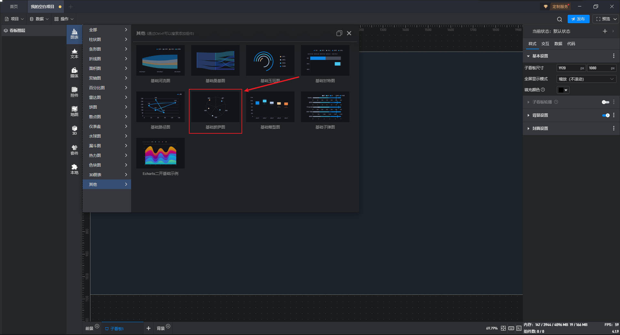Image resolution: width=620 pixels, height=335 pixels.
Task: Disable the 背景设置 toggle switch
Action: pos(605,115)
